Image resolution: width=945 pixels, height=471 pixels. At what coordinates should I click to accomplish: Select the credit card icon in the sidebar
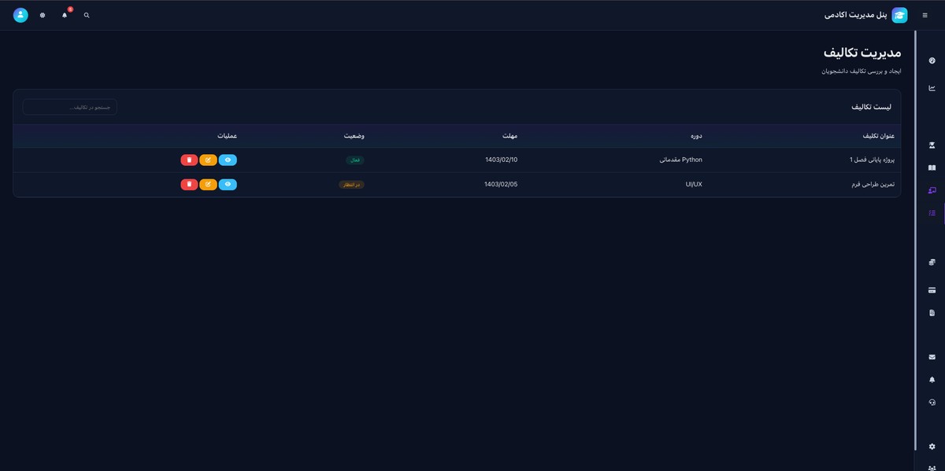[x=932, y=290]
